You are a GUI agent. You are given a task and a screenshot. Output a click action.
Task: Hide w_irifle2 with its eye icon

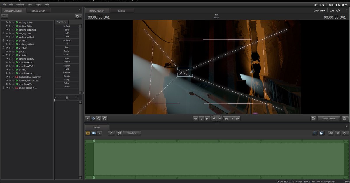(7, 48)
